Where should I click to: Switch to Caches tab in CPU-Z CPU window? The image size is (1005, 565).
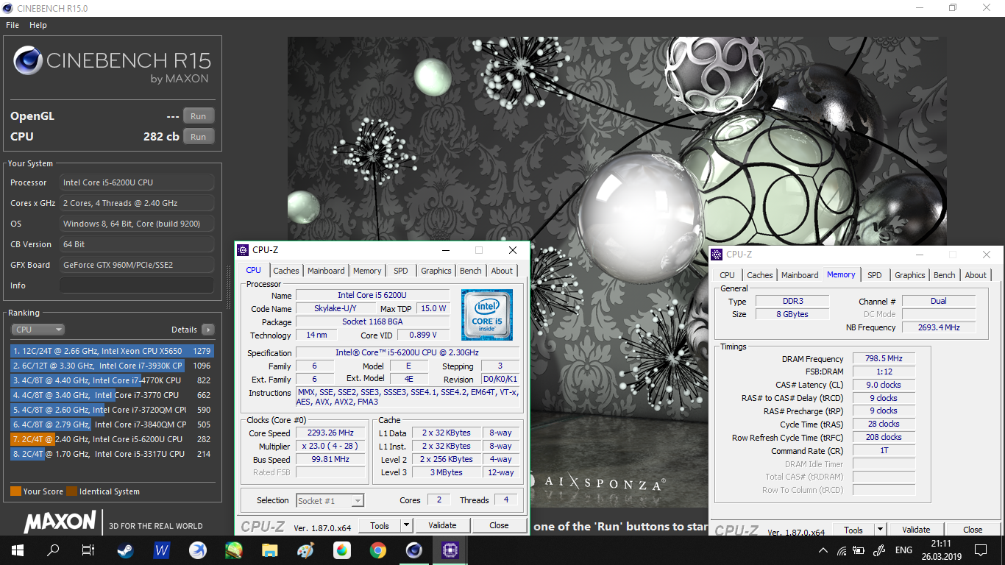[286, 271]
